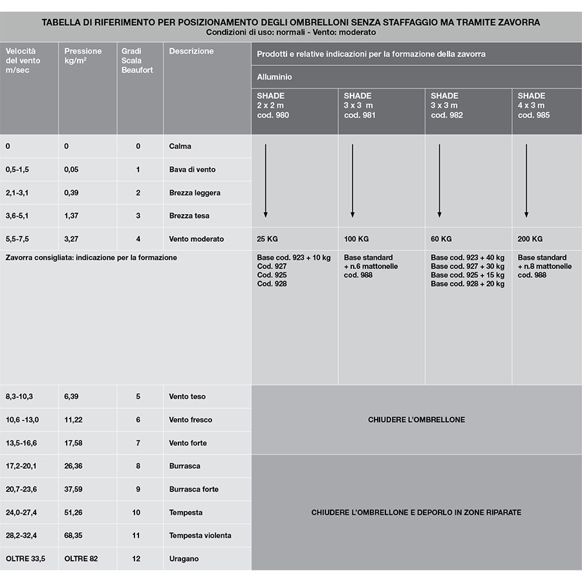Click the down arrow under SHADE 4 x 3 m
Image resolution: width=582 pixels, height=582 pixels.
click(526, 181)
